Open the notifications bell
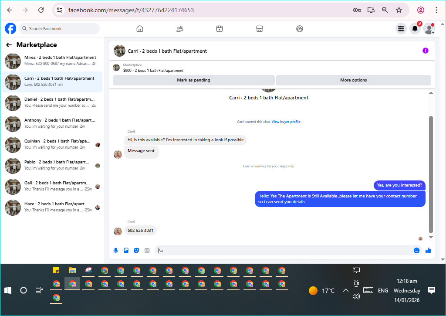 (415, 28)
